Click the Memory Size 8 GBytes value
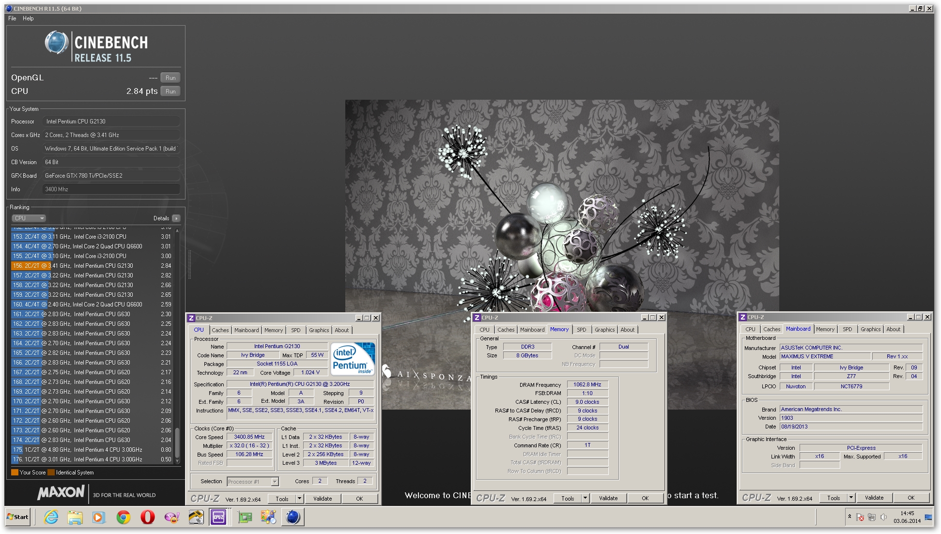The height and width of the screenshot is (534, 941). click(x=527, y=356)
